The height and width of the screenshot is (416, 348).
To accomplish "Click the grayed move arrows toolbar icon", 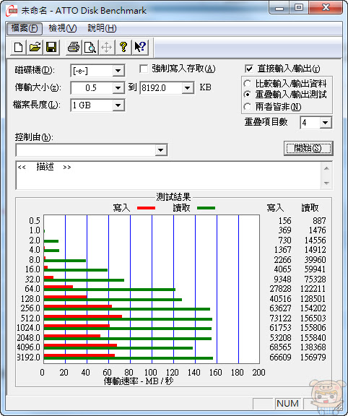I will (107, 48).
